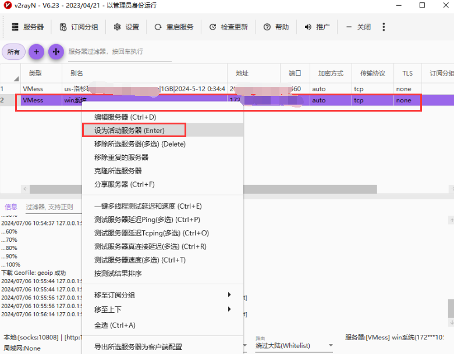Screen dimensions: 454x354
Task: Open the 绕过大陆(Whitelist) routing dropdown
Action: coord(295,345)
